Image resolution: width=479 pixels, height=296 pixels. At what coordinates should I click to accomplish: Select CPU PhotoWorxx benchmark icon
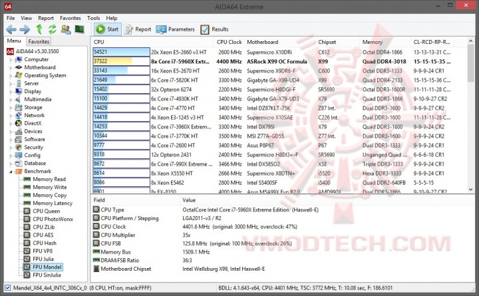27,219
